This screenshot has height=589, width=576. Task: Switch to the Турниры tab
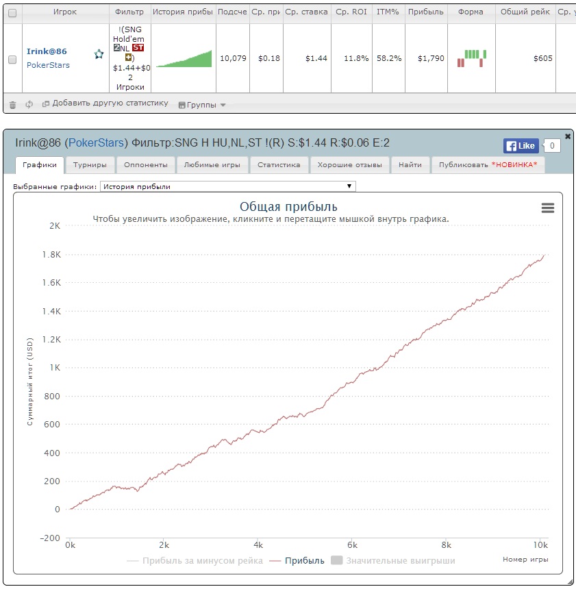90,165
